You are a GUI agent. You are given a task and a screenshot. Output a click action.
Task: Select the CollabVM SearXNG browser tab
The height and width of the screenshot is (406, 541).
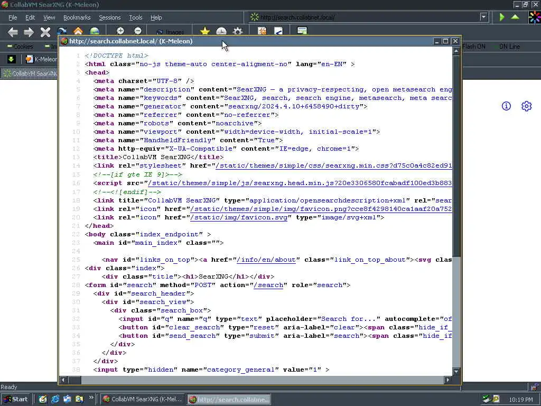pos(30,73)
